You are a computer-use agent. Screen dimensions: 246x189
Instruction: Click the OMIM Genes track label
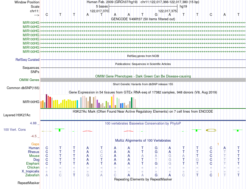(29, 80)
